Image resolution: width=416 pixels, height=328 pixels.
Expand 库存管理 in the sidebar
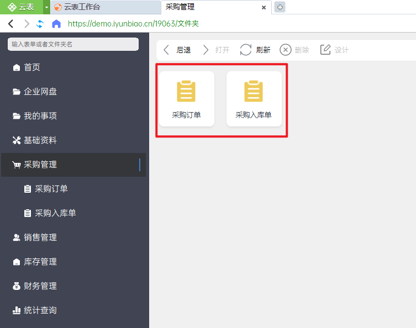(73, 262)
